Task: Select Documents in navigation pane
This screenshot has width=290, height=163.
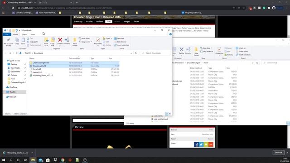Action: point(15,72)
